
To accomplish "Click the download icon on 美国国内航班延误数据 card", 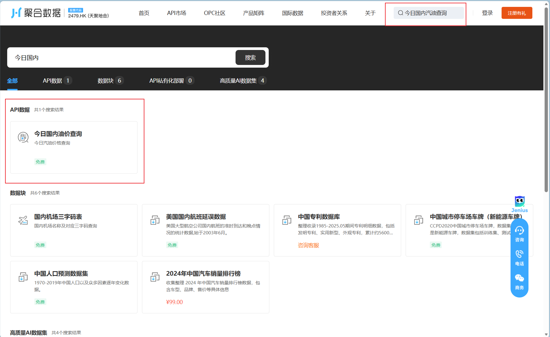I will pos(155,220).
